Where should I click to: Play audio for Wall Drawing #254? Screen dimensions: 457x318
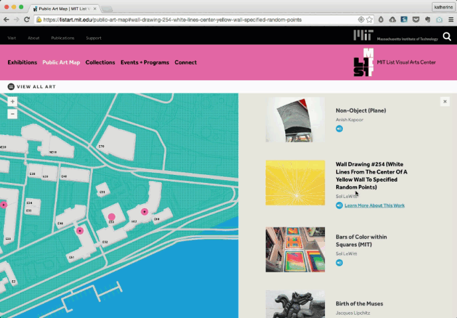click(339, 205)
